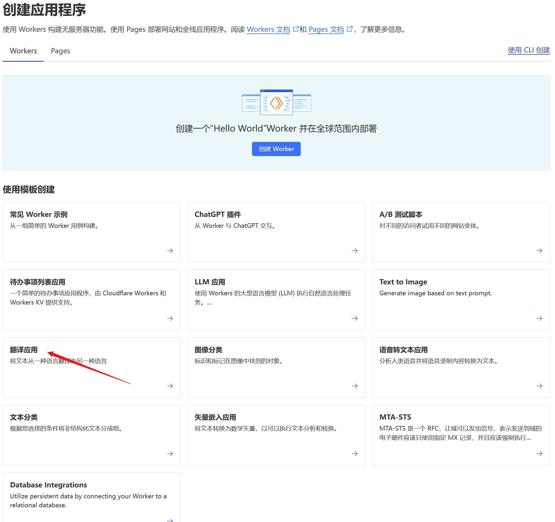The image size is (555, 522).
Task: Open the Workers 文档 link
Action: (x=268, y=29)
